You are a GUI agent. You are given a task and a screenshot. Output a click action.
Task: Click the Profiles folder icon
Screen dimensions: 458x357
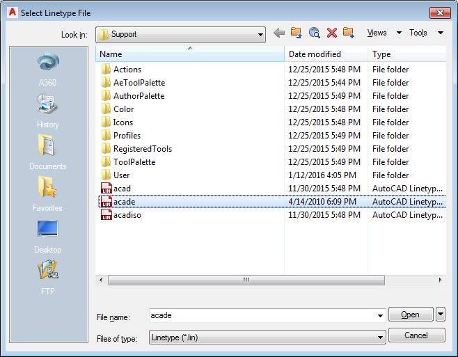106,135
